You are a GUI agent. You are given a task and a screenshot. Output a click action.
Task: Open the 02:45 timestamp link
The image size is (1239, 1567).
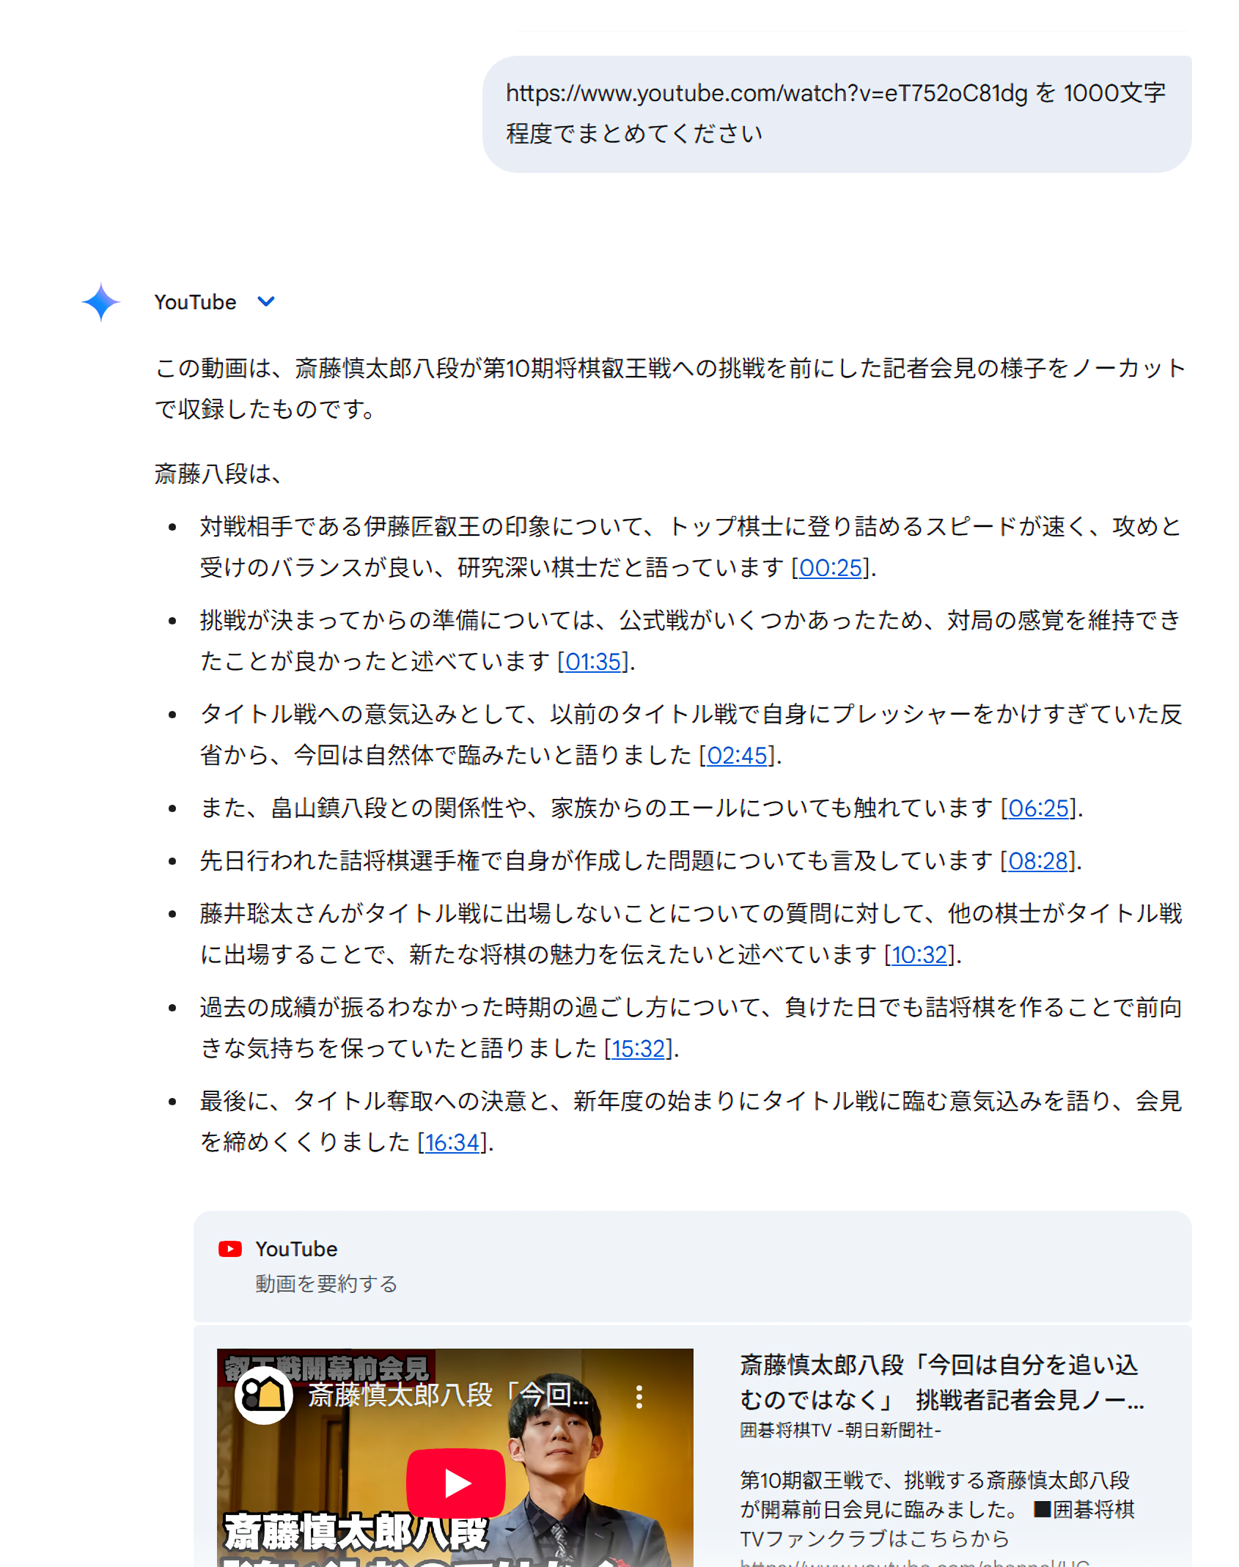click(x=736, y=756)
